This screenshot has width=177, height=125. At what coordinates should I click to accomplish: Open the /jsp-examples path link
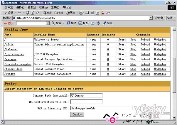point(14,54)
